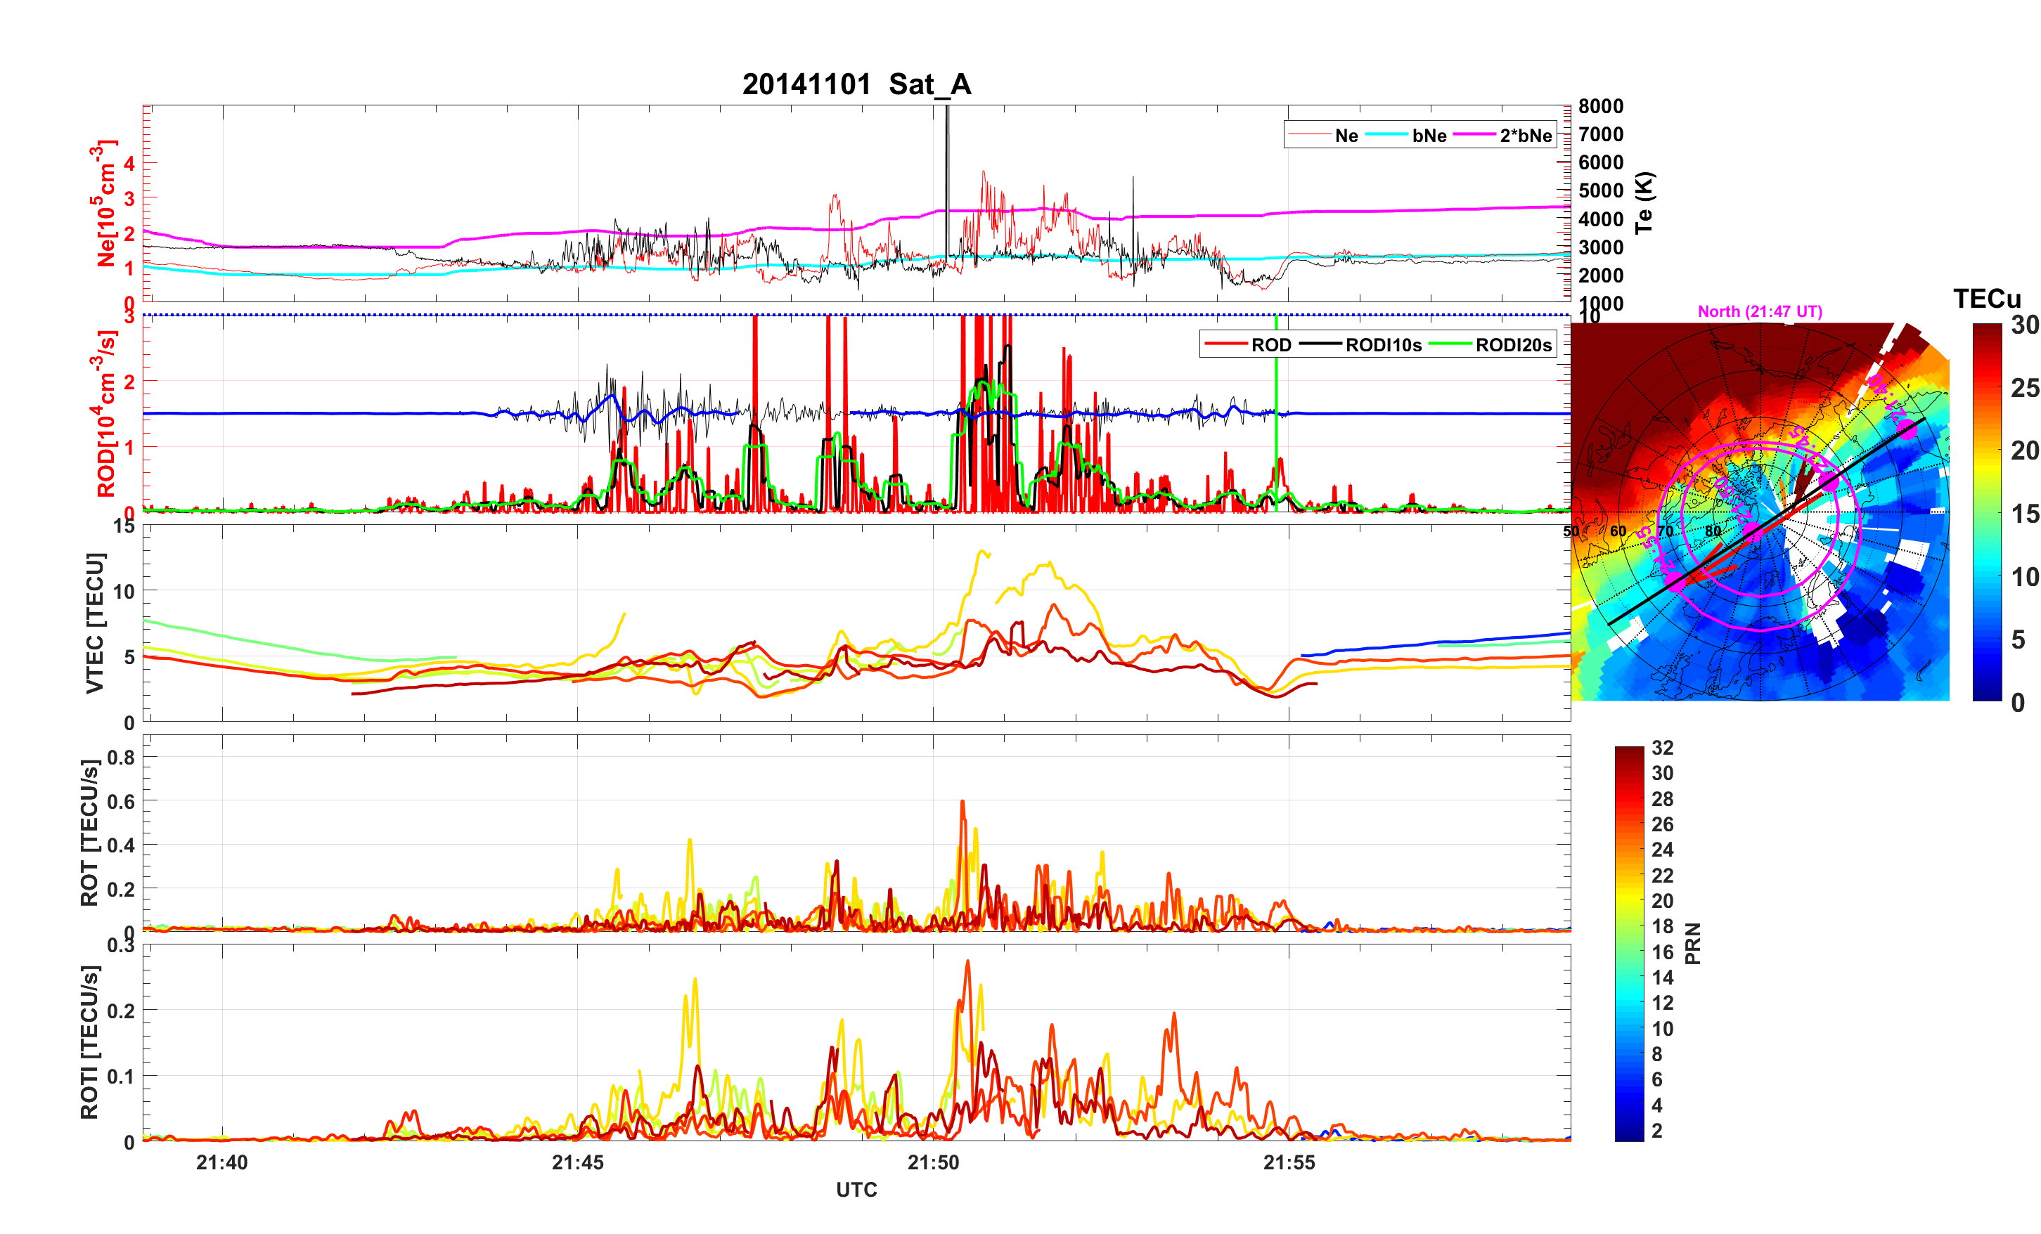Click the 21:50 time tick label
The width and height of the screenshot is (2041, 1234).
(933, 1162)
